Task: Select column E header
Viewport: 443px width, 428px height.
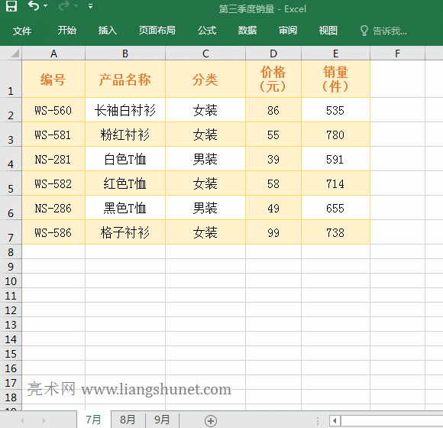Action: pos(335,53)
